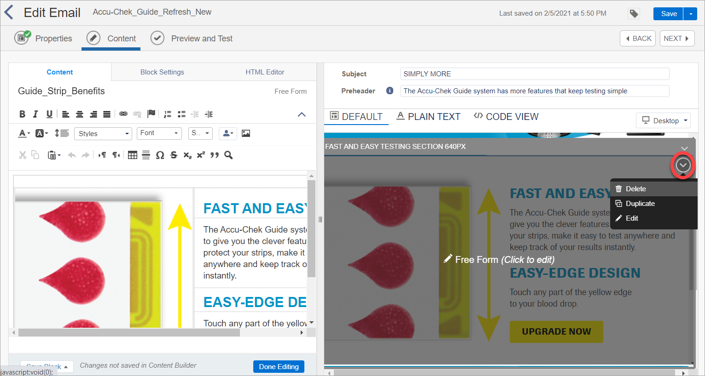Choose Duplicate from the block menu
This screenshot has width=705, height=376.
click(x=654, y=204)
